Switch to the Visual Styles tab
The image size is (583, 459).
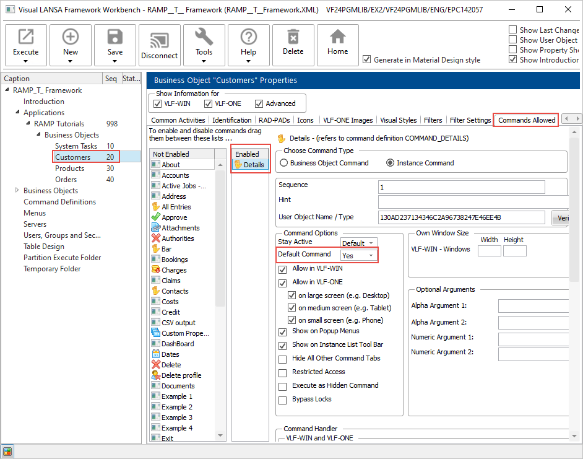398,120
